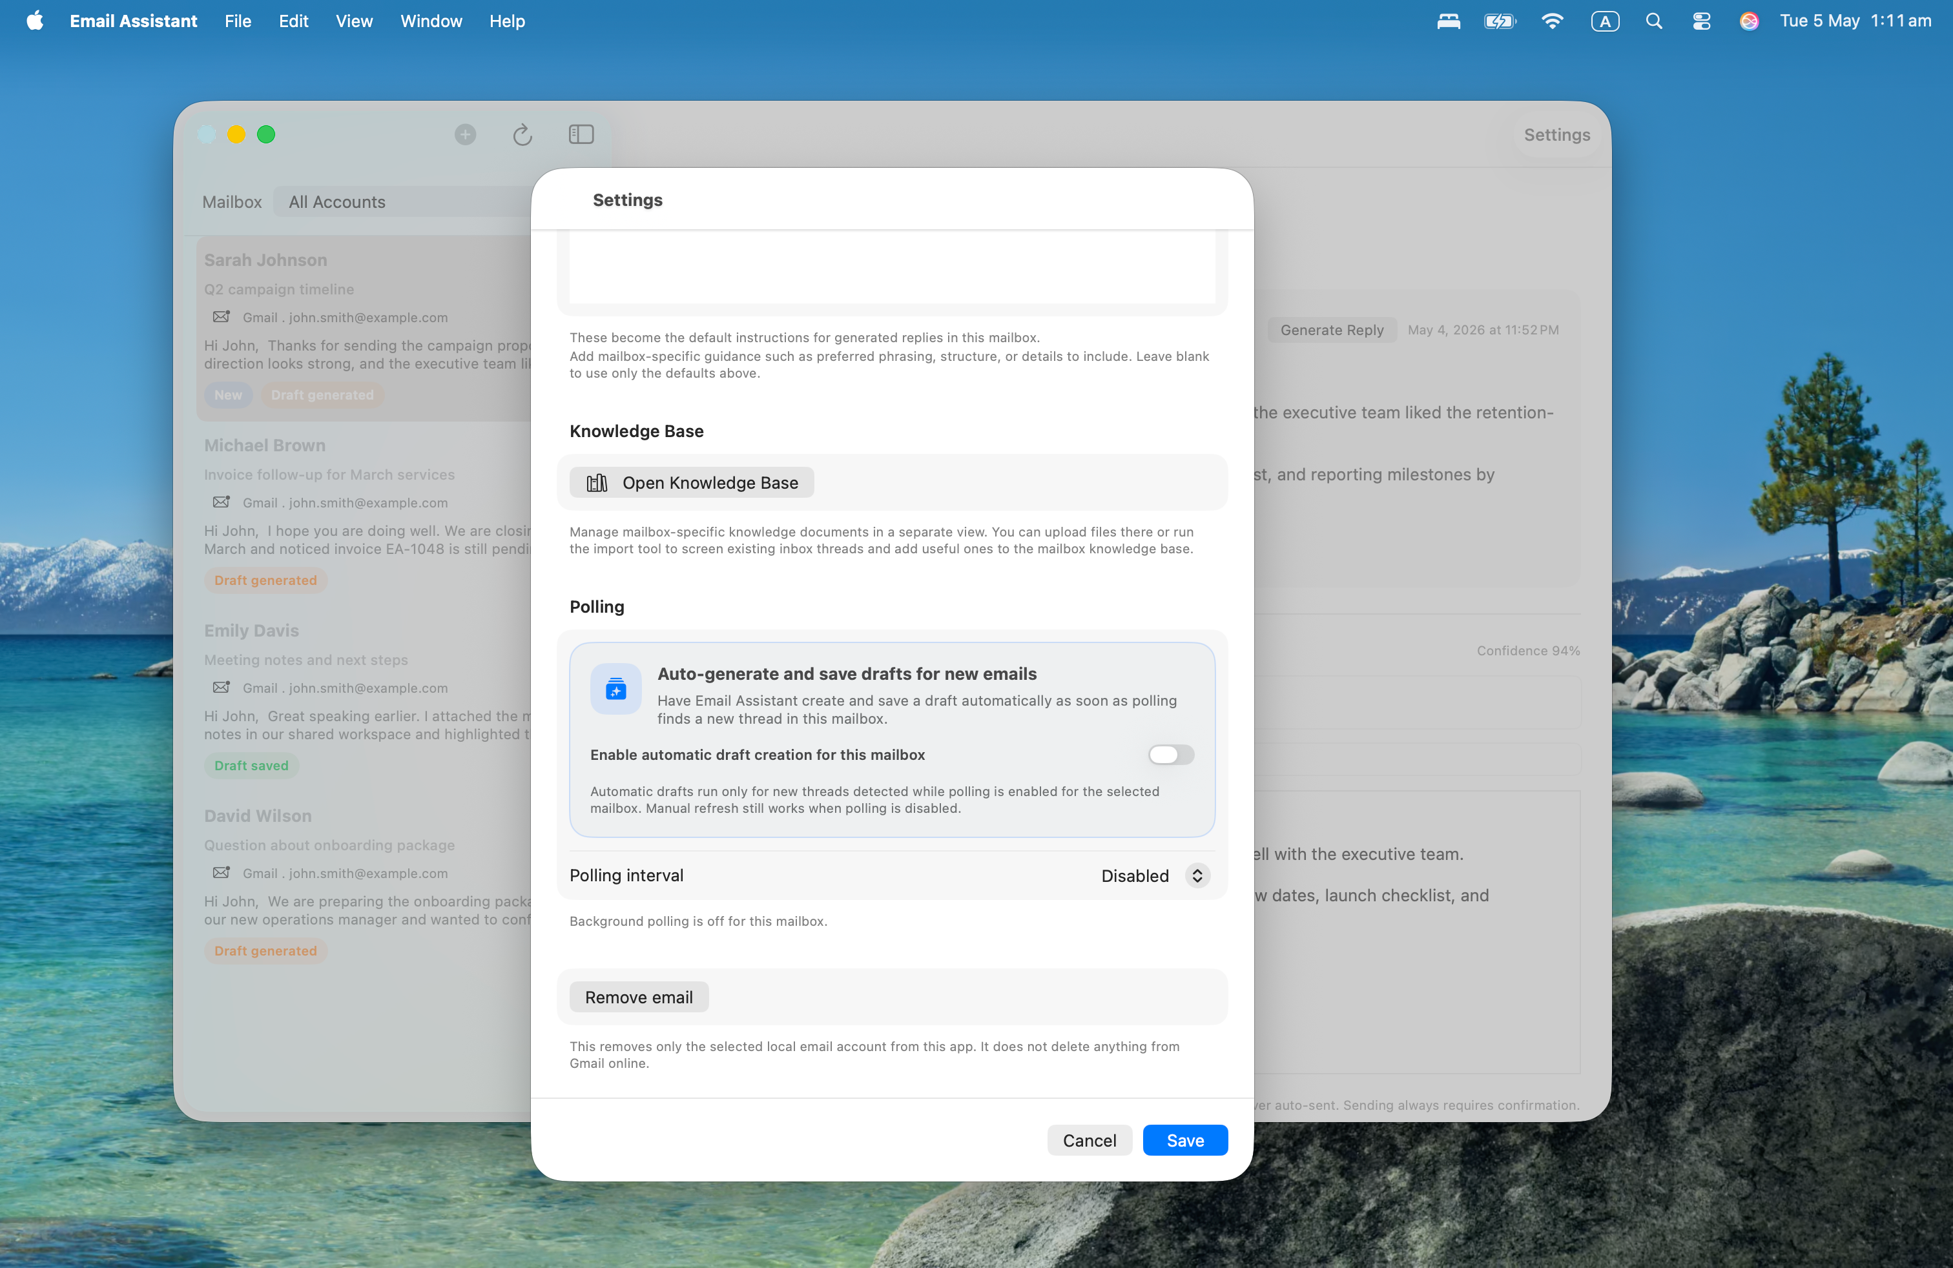Click Background polling is off status text
The image size is (1953, 1268).
[698, 921]
